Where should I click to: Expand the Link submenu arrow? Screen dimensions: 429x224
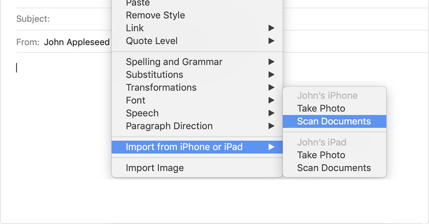pos(271,28)
